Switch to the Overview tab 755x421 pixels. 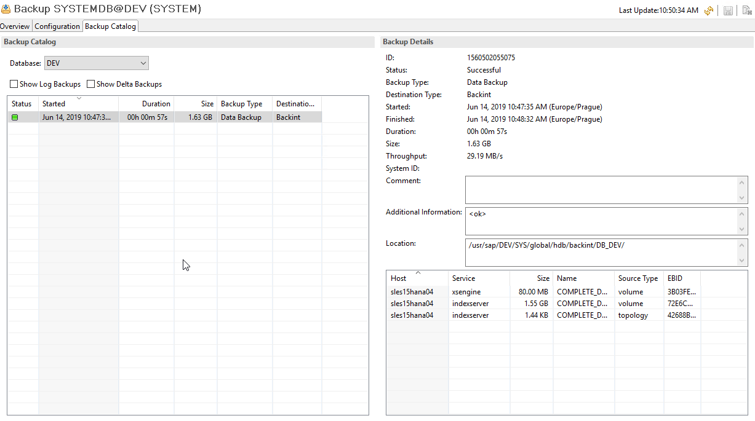click(15, 26)
